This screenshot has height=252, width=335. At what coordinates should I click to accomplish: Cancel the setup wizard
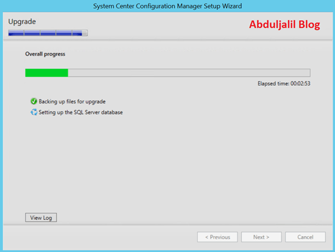pos(305,237)
